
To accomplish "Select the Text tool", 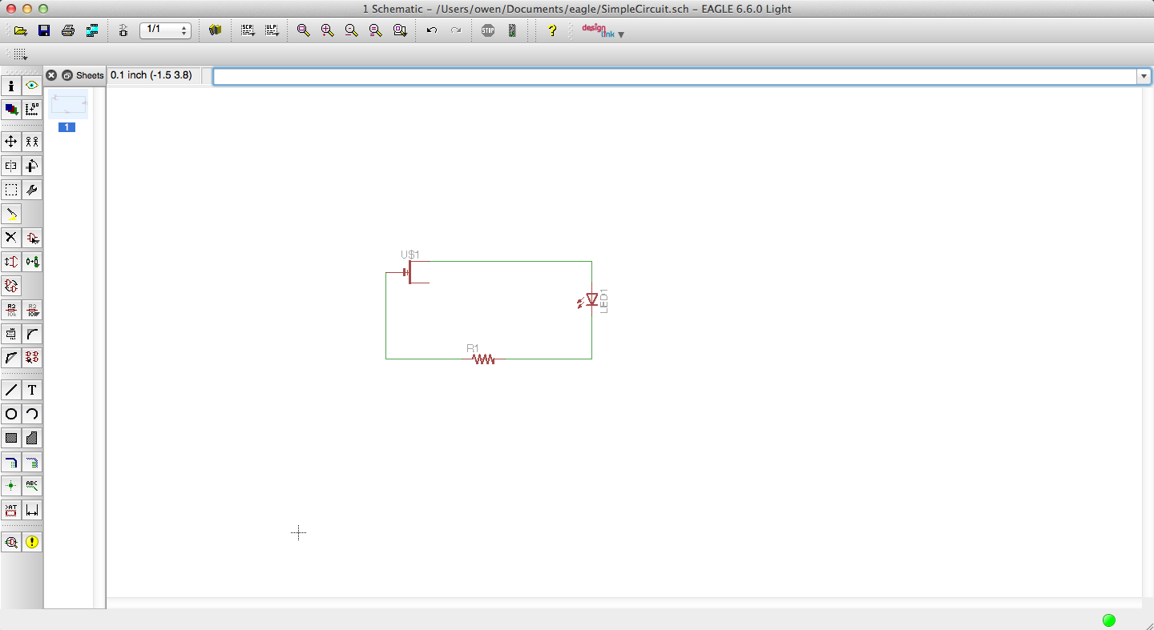I will tap(32, 390).
